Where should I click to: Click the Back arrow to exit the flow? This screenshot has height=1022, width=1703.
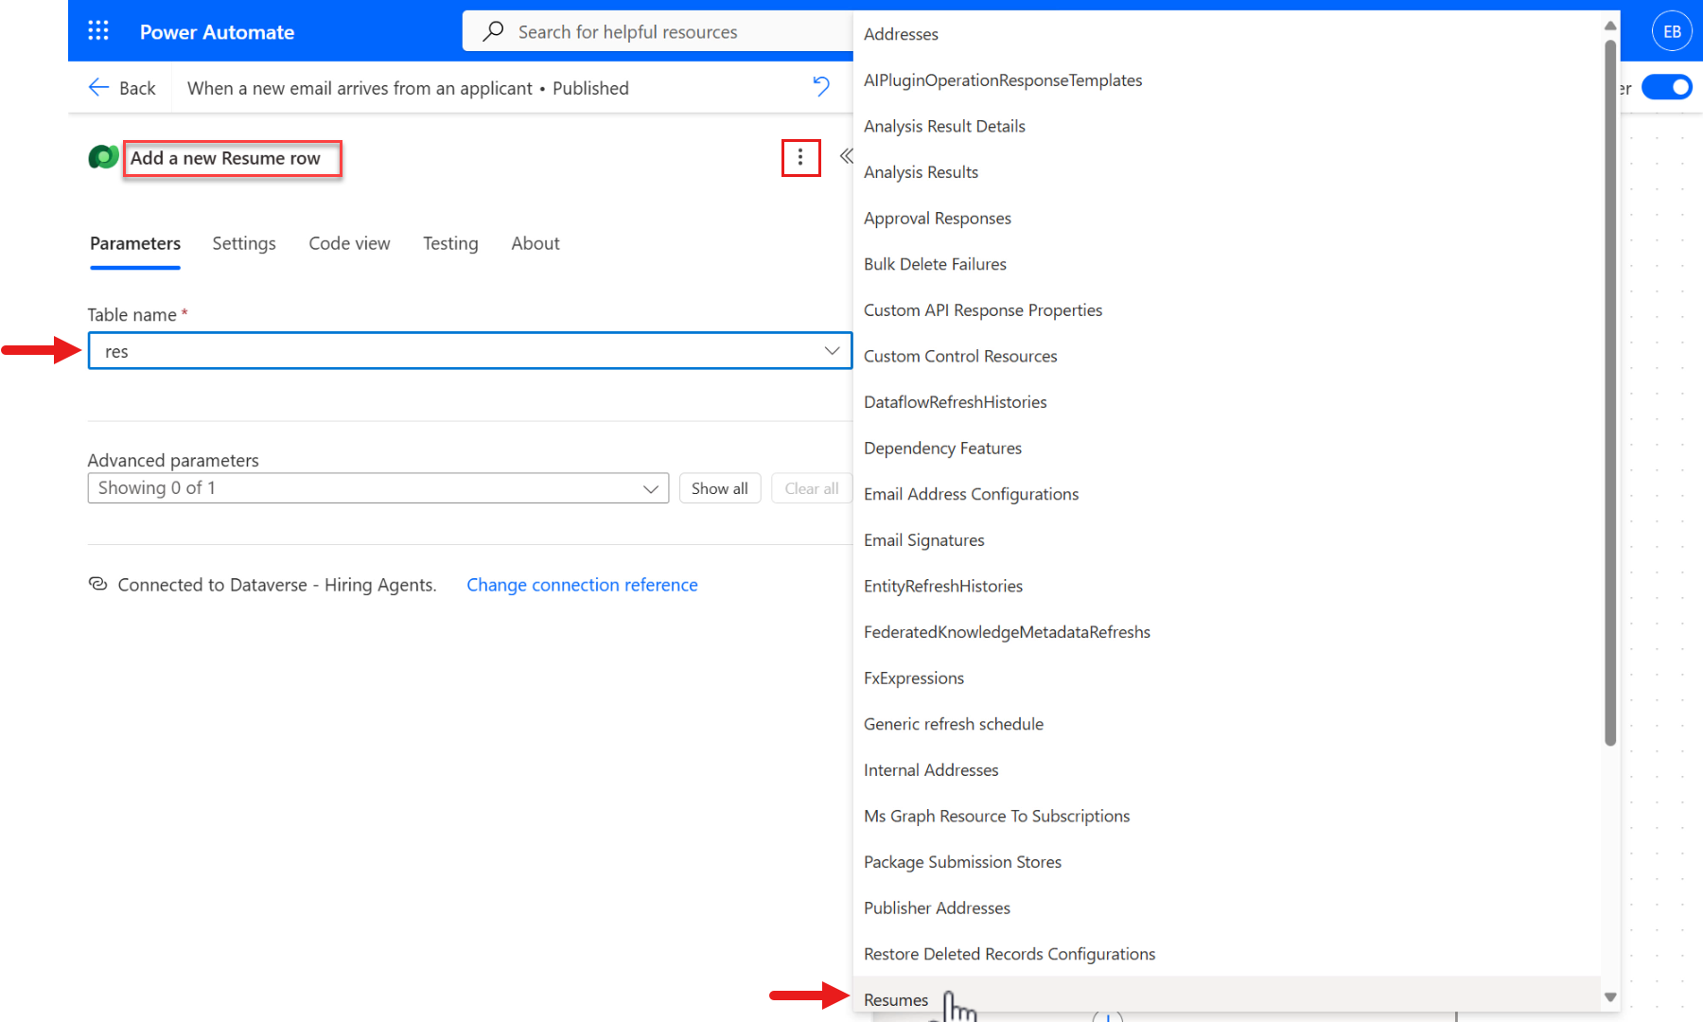click(x=99, y=87)
